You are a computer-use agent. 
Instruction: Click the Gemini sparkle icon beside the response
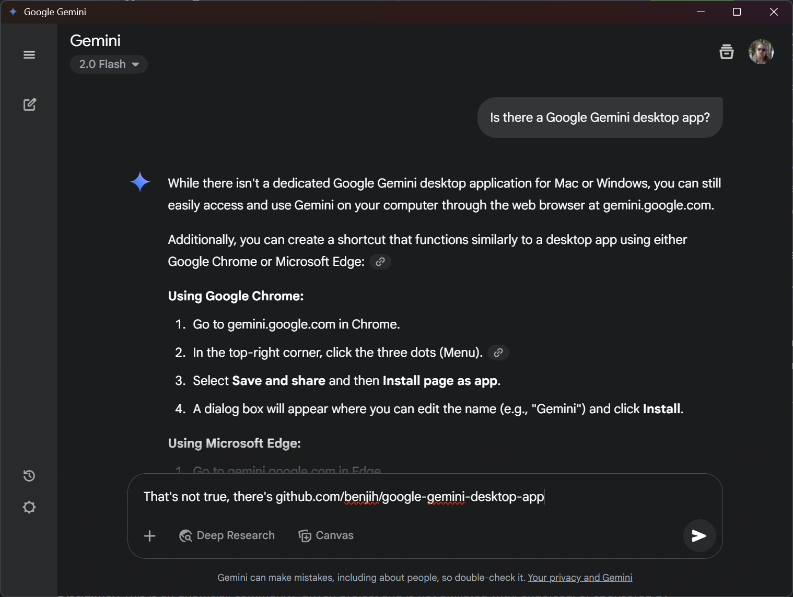[x=140, y=182]
